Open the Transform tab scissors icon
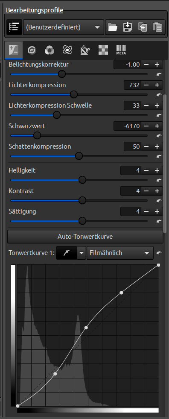The width and height of the screenshot is (169, 419). [85, 50]
